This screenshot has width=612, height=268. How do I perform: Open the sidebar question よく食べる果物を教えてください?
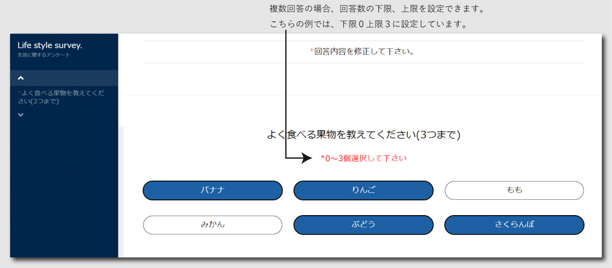click(62, 97)
